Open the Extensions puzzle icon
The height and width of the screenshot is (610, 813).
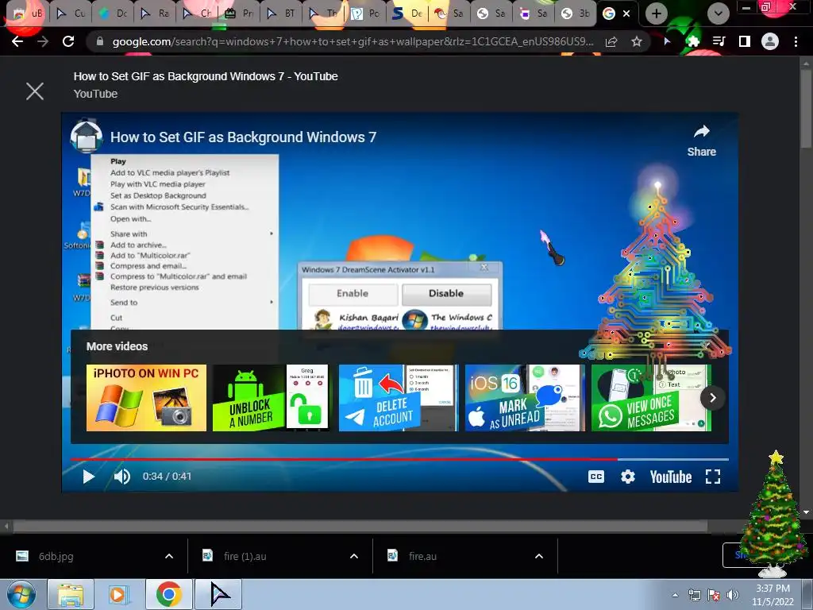pyautogui.click(x=693, y=41)
